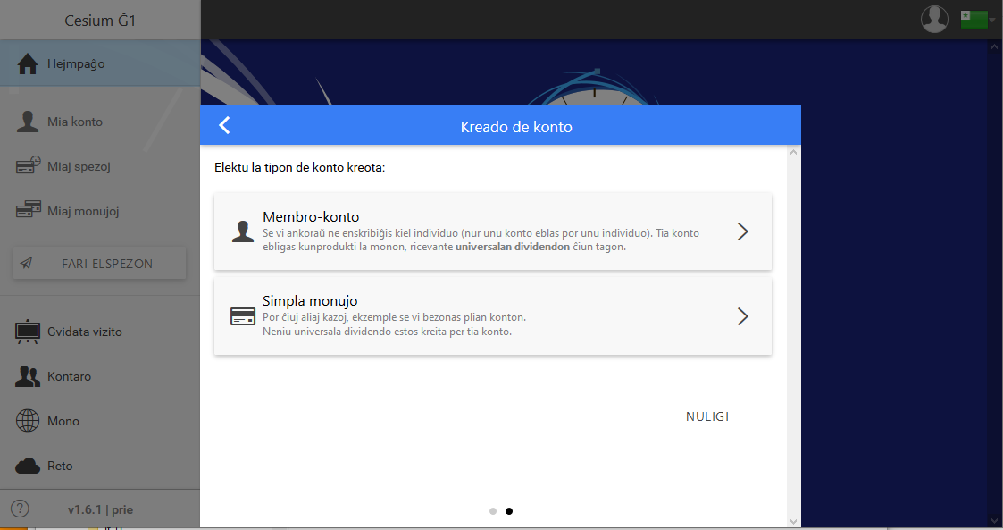
Task: Click the Gvidata vizito presentation icon
Action: tap(28, 332)
